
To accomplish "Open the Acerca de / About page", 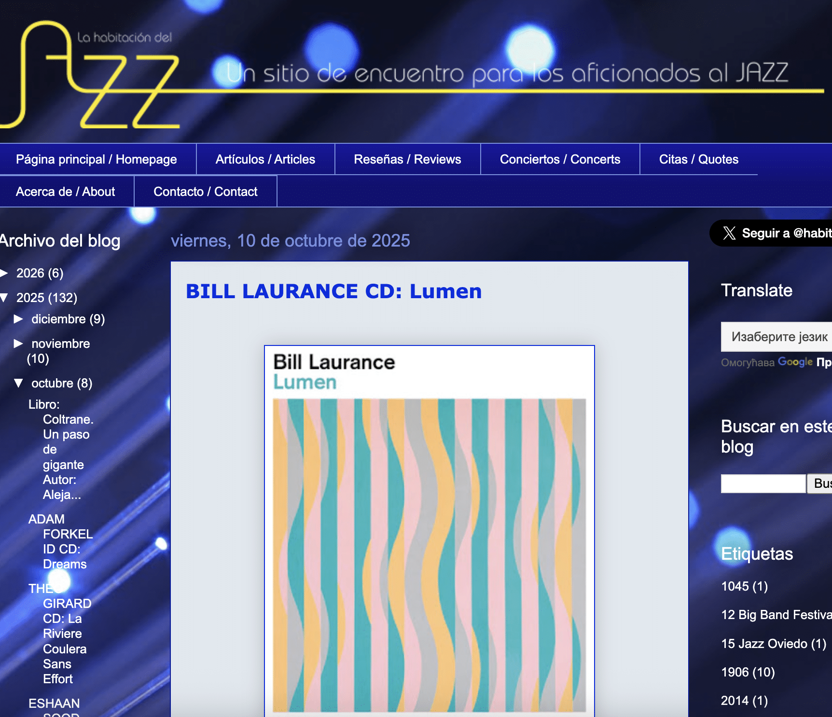I will [x=66, y=192].
